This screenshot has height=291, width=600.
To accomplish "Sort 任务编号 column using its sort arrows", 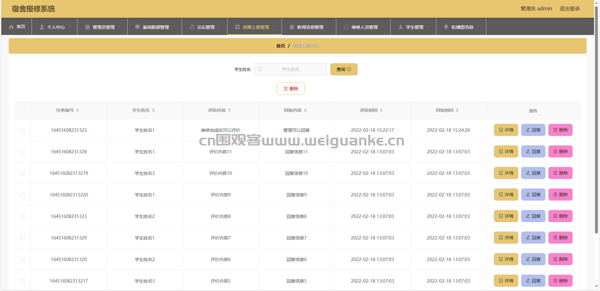I will click(77, 110).
